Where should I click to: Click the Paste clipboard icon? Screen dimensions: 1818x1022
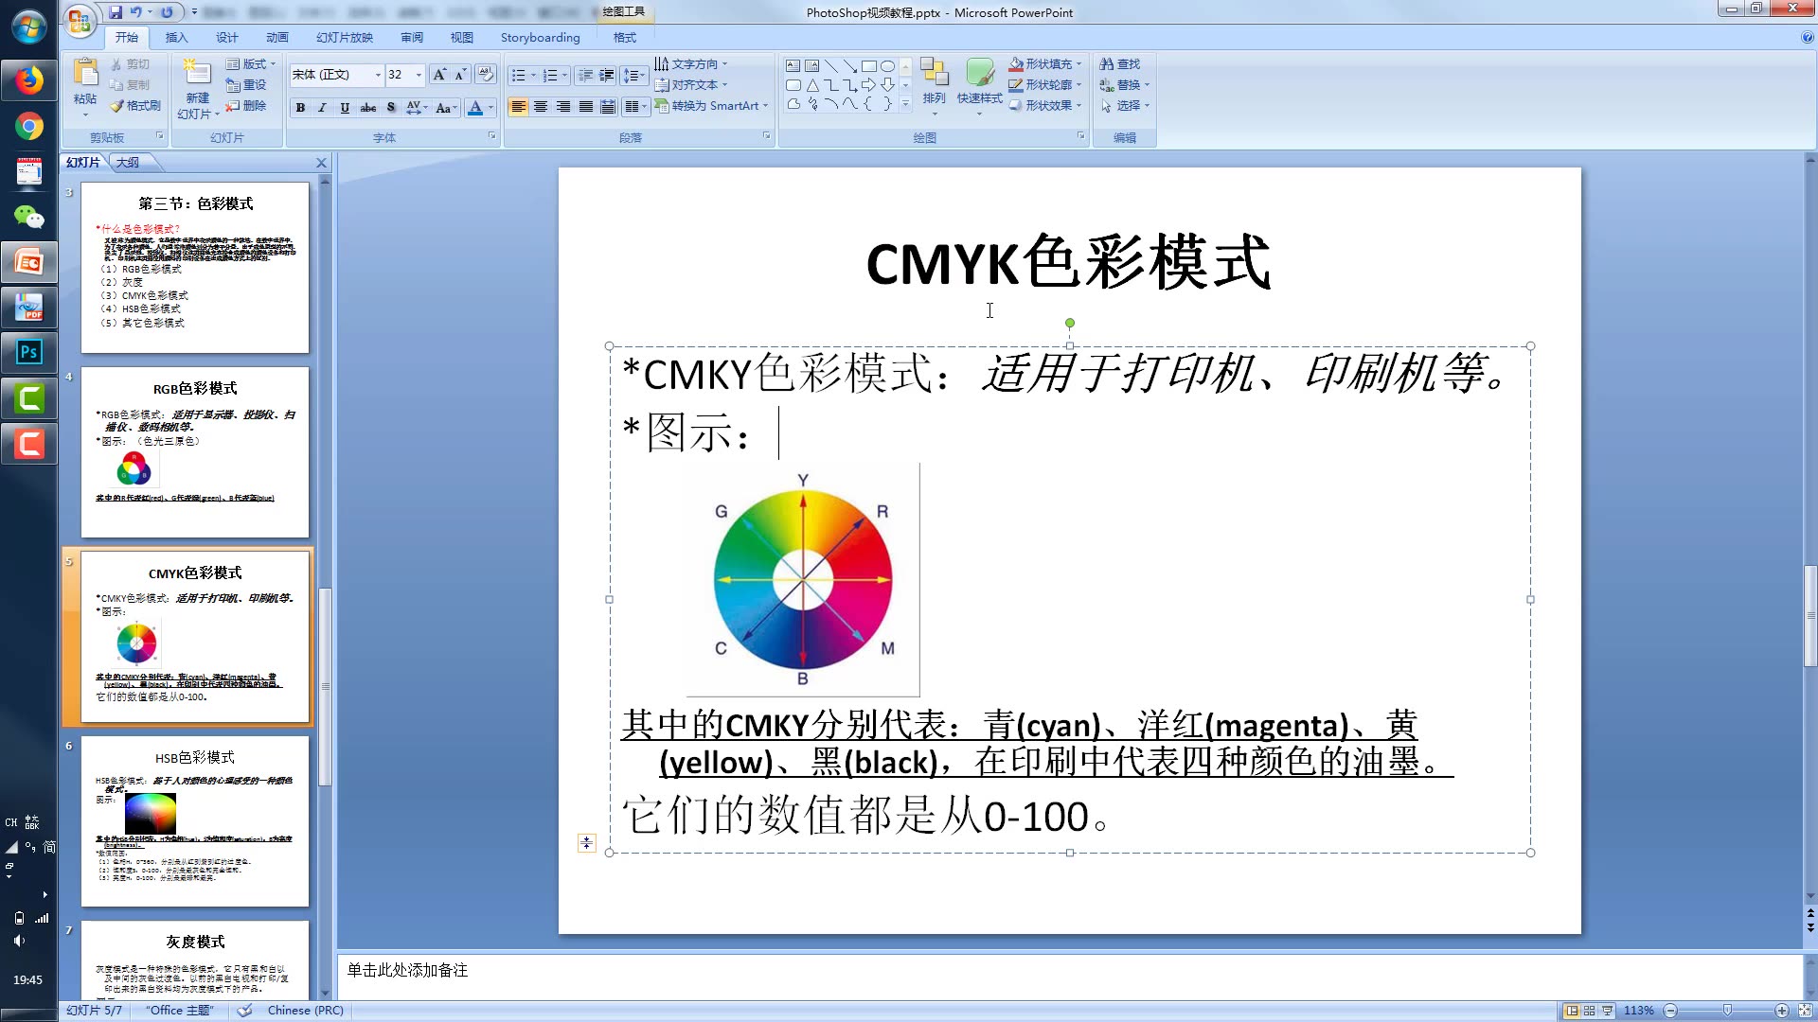85,74
